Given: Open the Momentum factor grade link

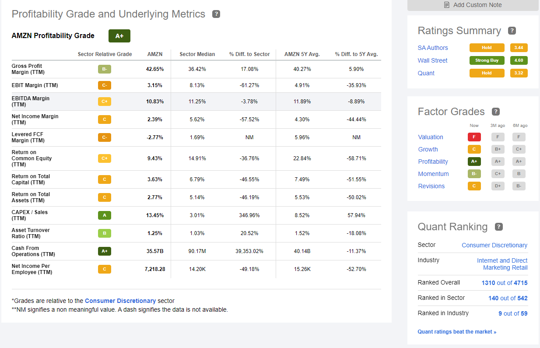Looking at the screenshot, I should tap(434, 174).
